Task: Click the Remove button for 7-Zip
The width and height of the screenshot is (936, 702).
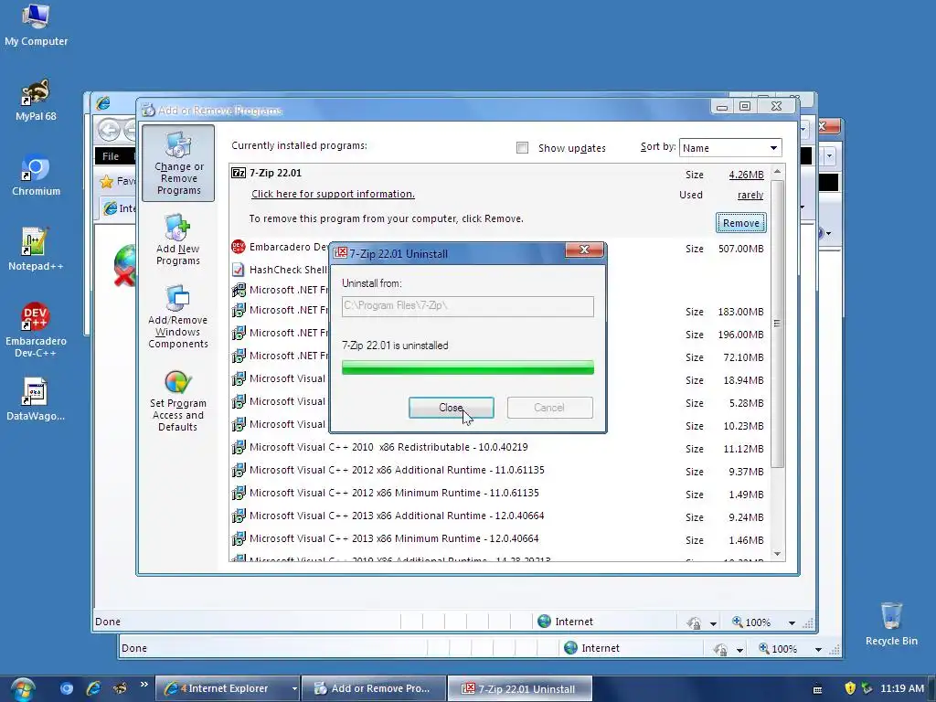Action: 740,223
